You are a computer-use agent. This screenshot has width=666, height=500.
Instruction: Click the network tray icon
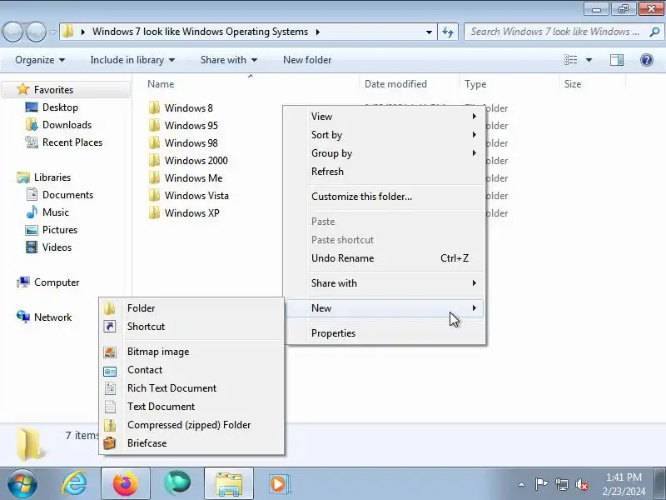tap(561, 484)
